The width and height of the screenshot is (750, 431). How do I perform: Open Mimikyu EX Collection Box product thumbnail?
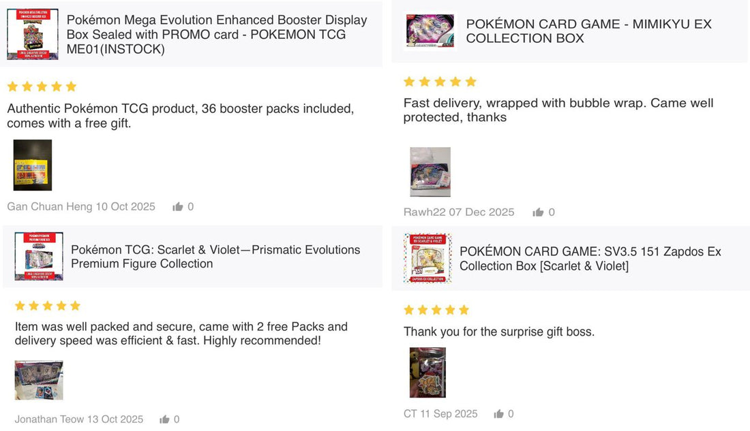pos(430,31)
